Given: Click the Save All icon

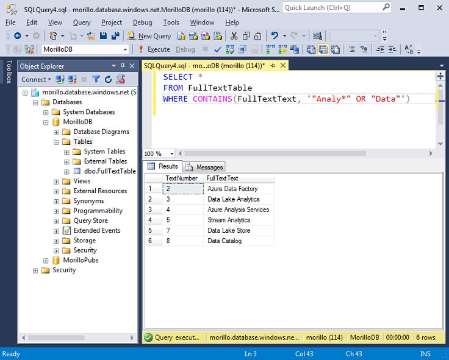Looking at the screenshot, I should pyautogui.click(x=115, y=36).
